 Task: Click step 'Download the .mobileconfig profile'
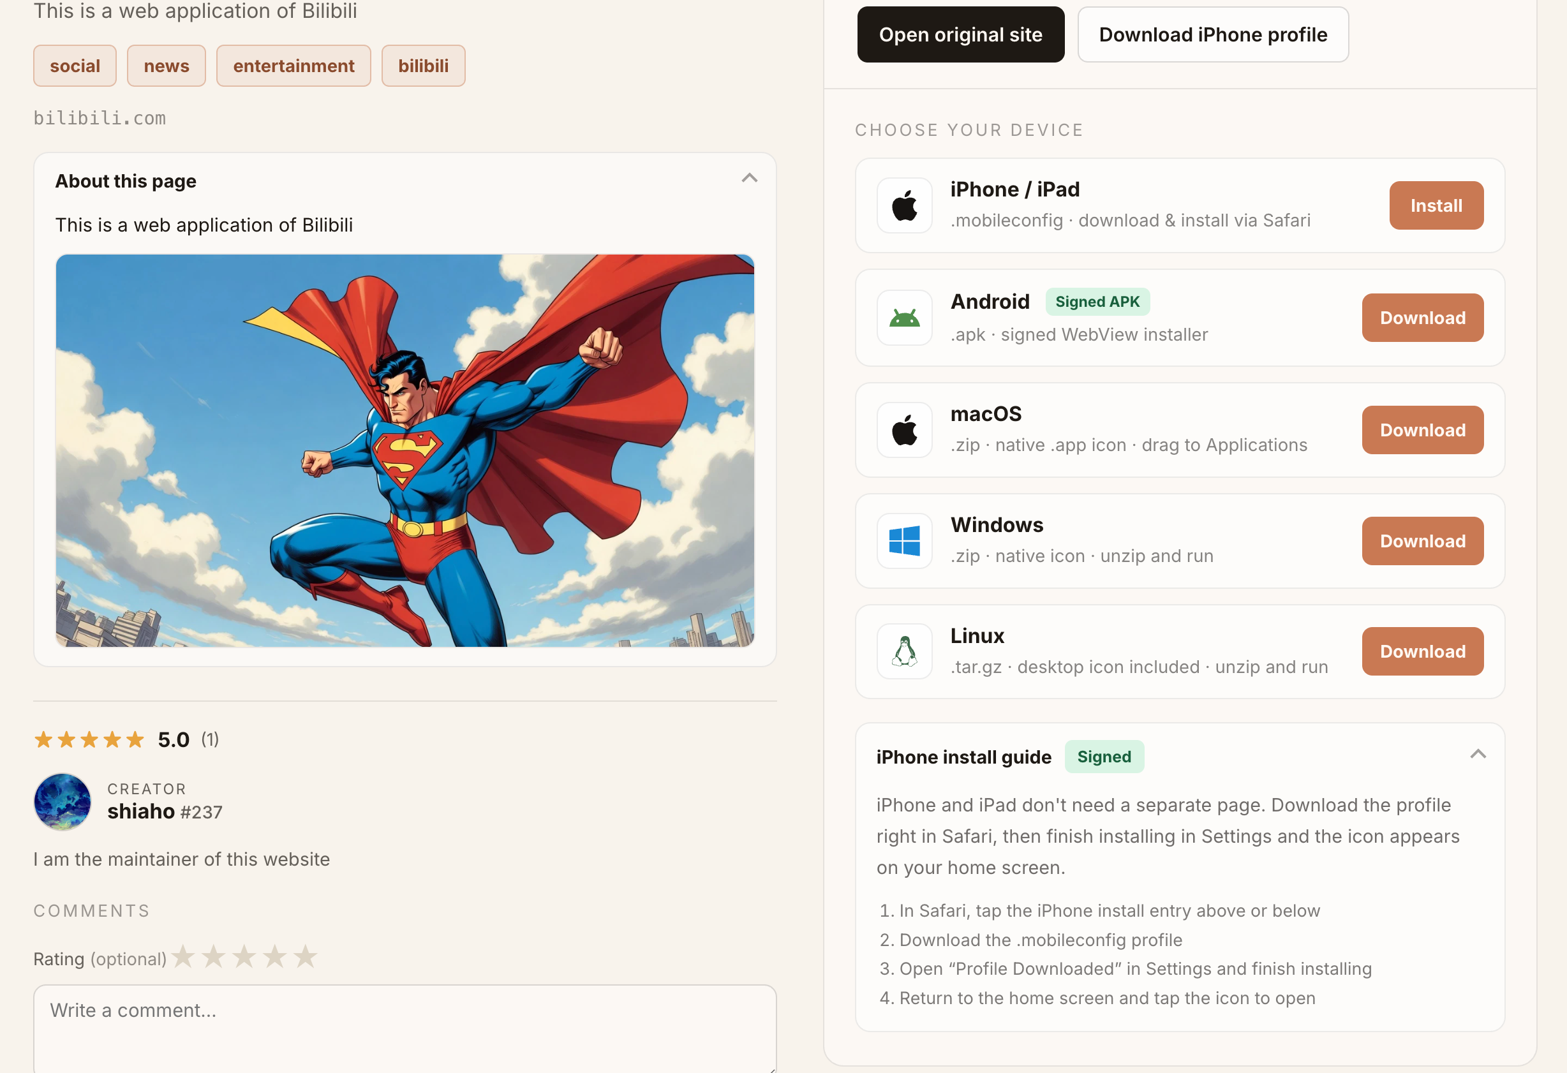click(1041, 940)
